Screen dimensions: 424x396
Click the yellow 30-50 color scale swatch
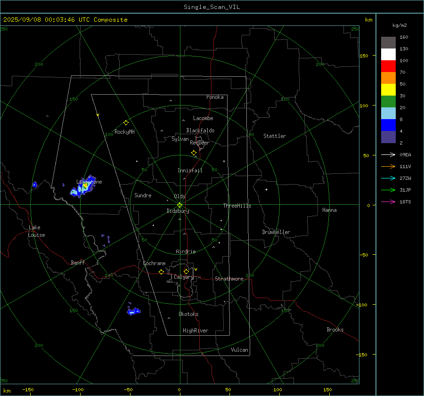[x=388, y=90]
